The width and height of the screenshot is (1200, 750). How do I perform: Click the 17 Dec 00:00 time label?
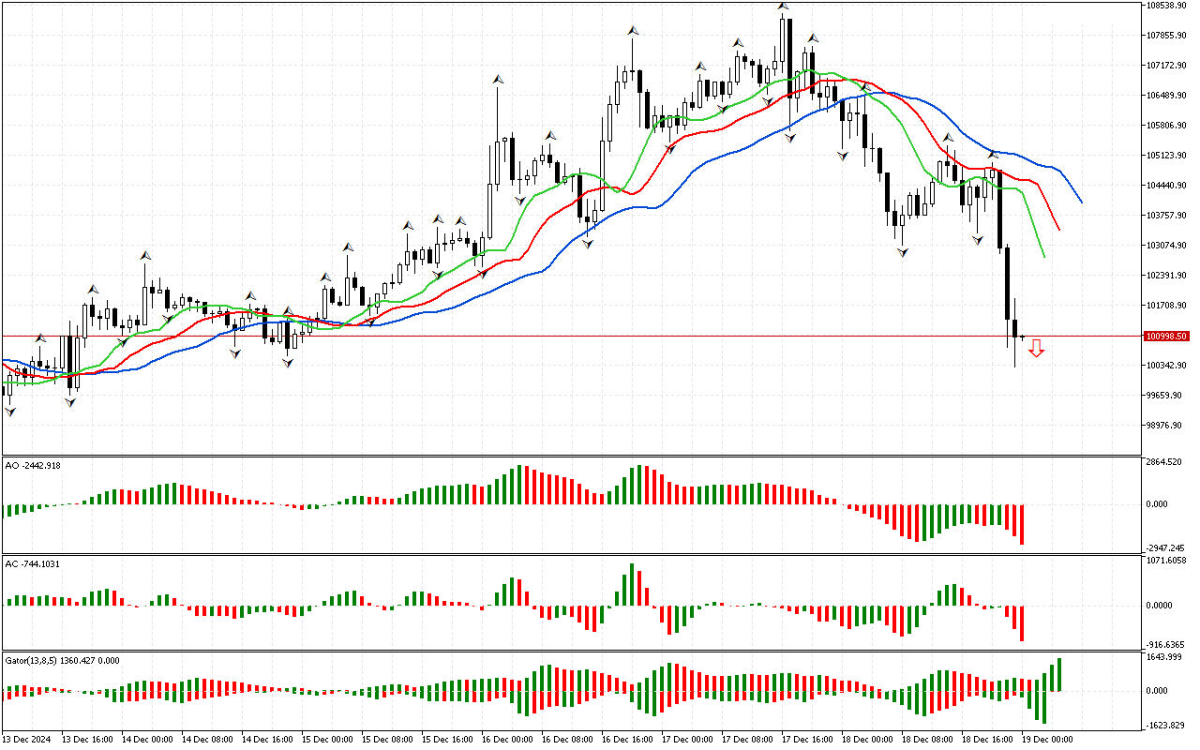pos(687,739)
